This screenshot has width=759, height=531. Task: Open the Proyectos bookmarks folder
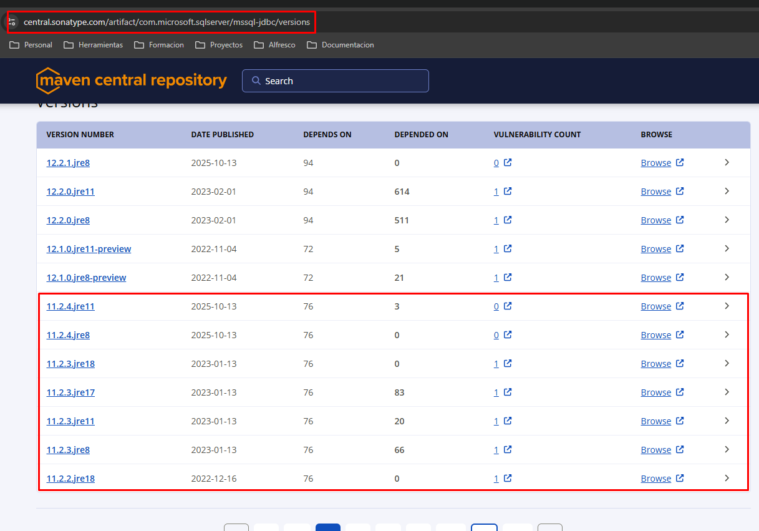coord(219,45)
